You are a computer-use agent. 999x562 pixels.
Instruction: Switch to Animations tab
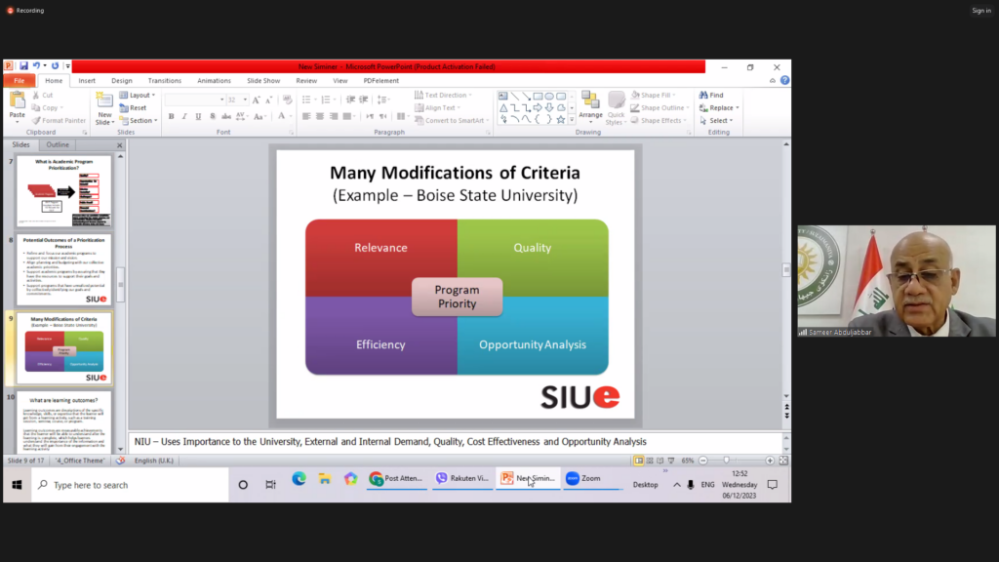point(214,81)
